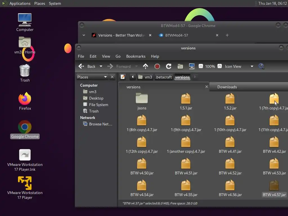The width and height of the screenshot is (288, 216).
Task: Select 1 (another copy).4.7.jar
Action: (186, 145)
